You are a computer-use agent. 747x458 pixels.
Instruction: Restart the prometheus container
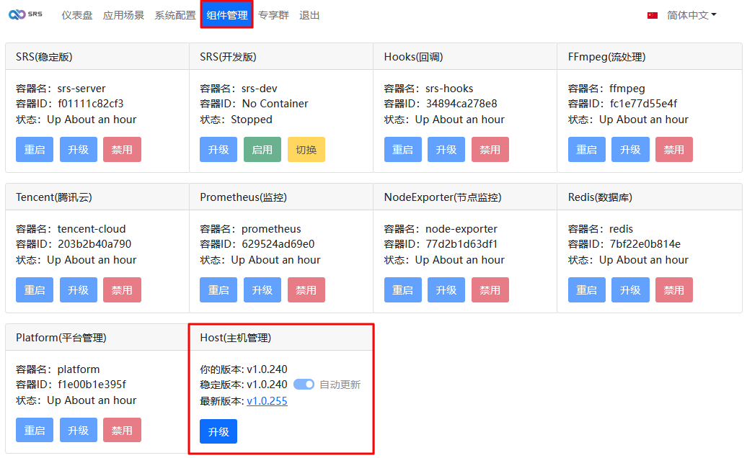(x=218, y=289)
